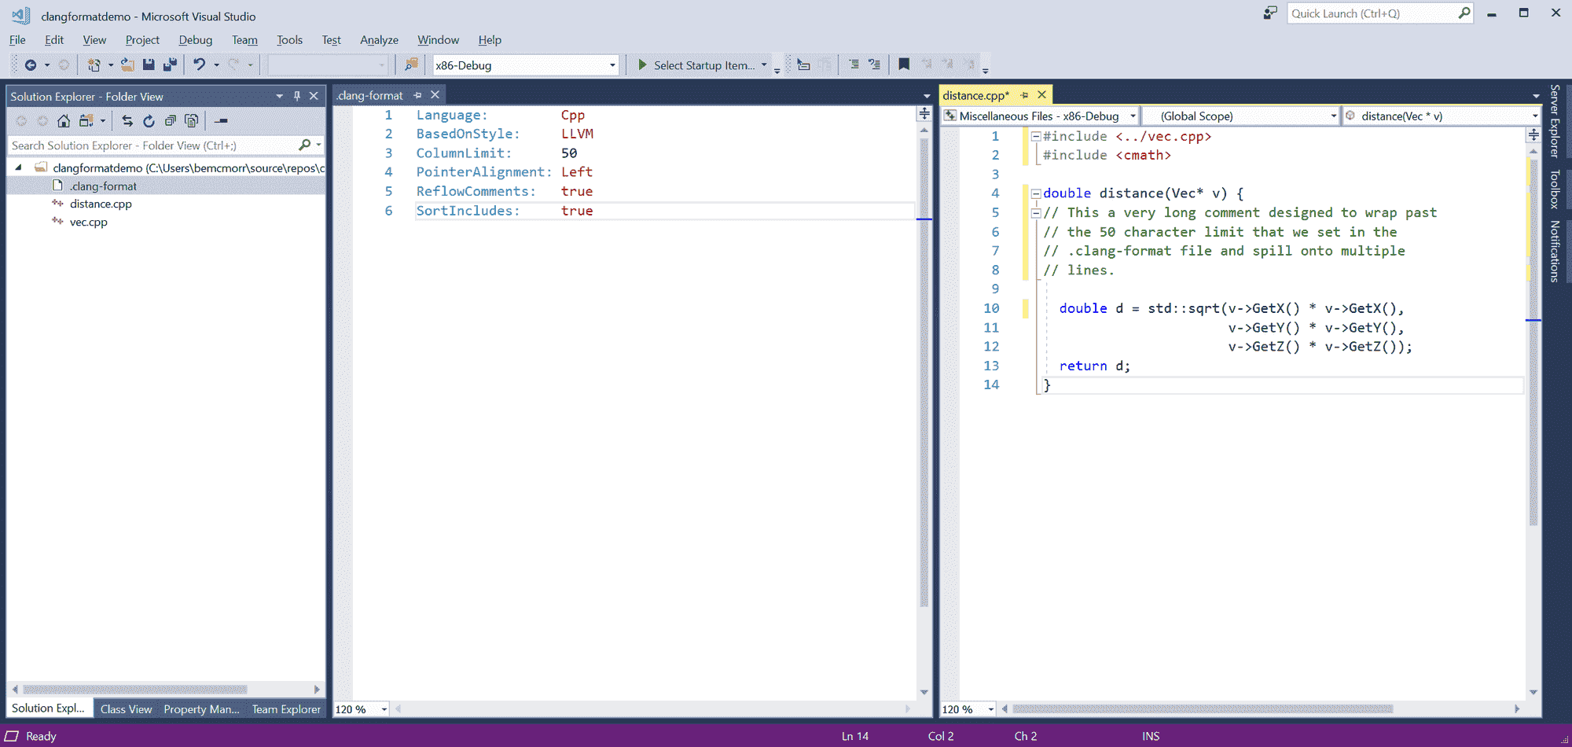Toggle pin on .clang-format tab

tap(417, 95)
